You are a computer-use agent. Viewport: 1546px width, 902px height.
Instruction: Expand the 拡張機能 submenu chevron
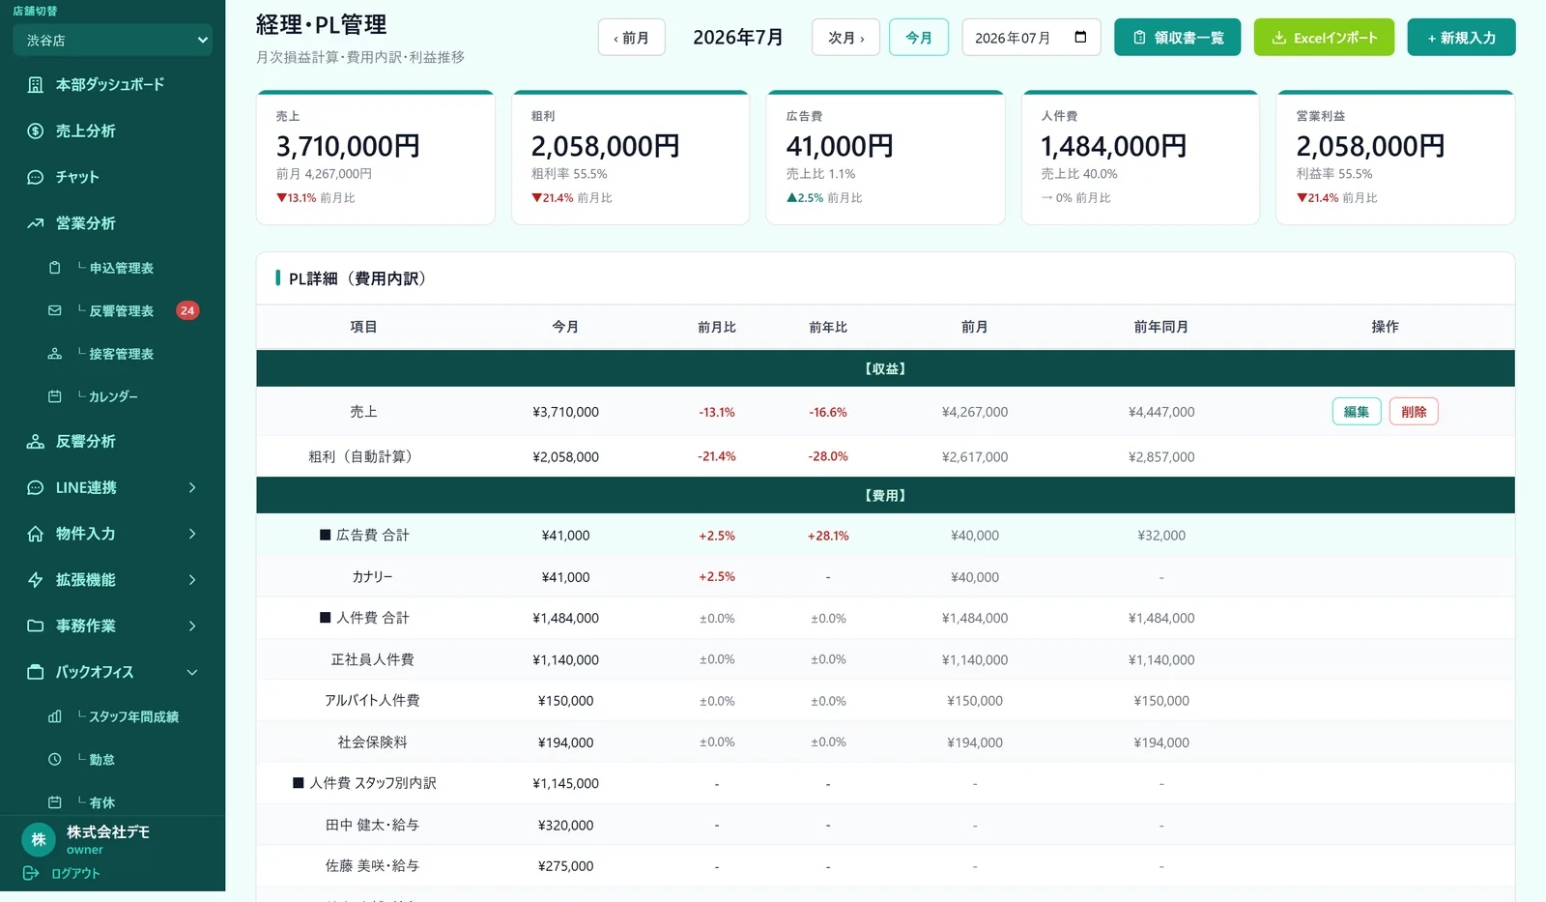pyautogui.click(x=192, y=580)
